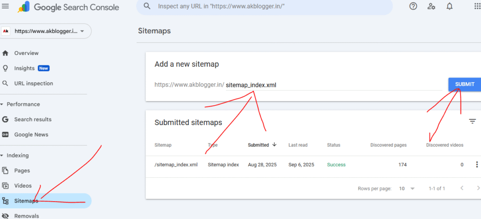Click the Sitemaps tree icon
The image size is (481, 219).
[5, 201]
